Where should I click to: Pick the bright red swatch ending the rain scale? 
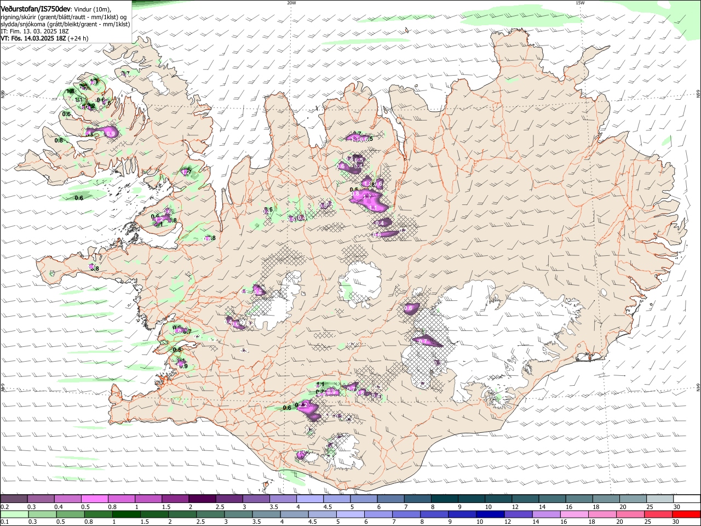click(686, 514)
